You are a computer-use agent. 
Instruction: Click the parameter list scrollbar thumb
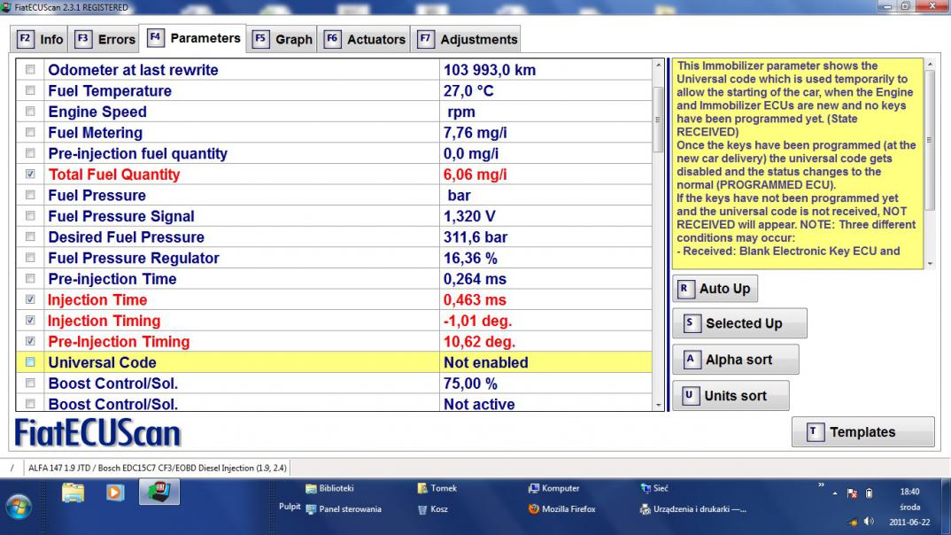pyautogui.click(x=658, y=119)
